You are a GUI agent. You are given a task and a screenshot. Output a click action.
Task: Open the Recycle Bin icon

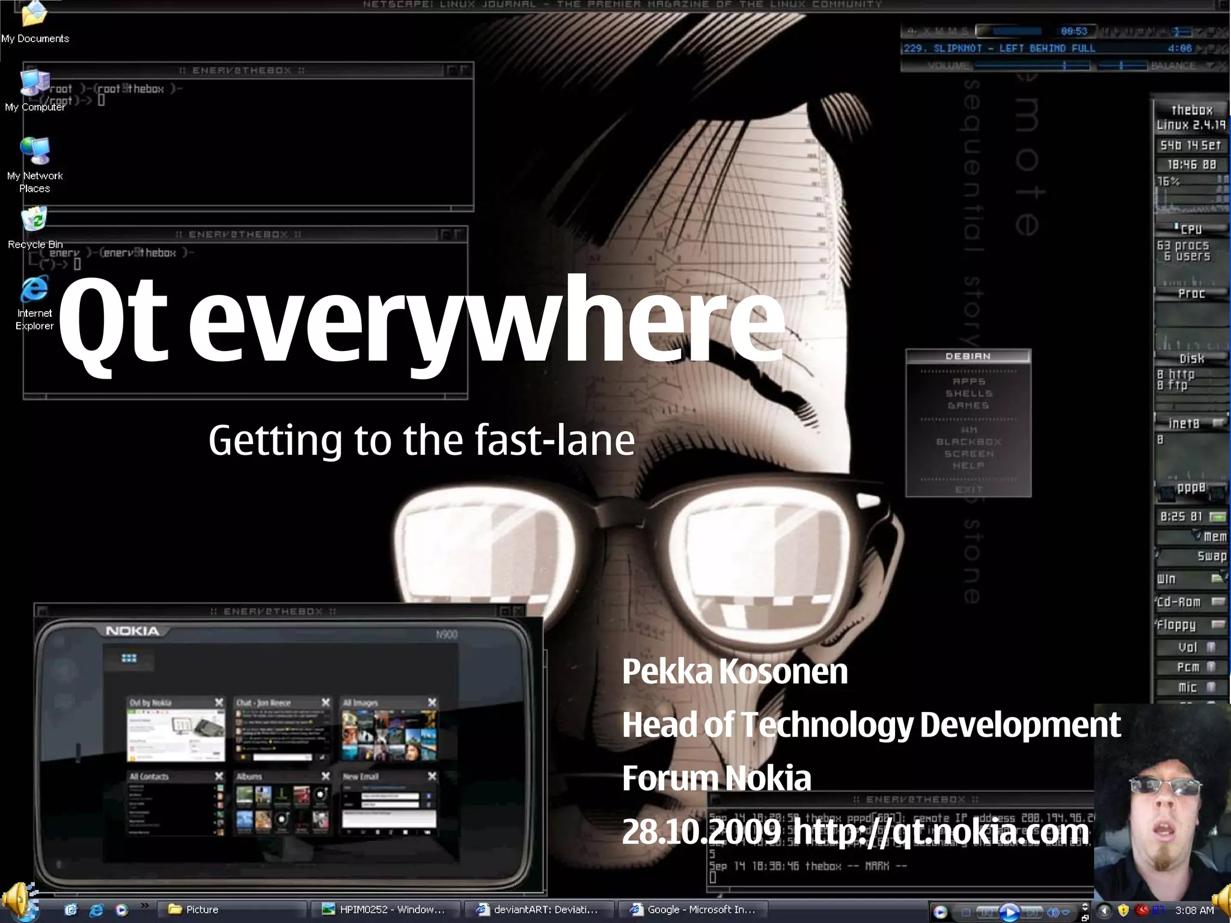(34, 220)
